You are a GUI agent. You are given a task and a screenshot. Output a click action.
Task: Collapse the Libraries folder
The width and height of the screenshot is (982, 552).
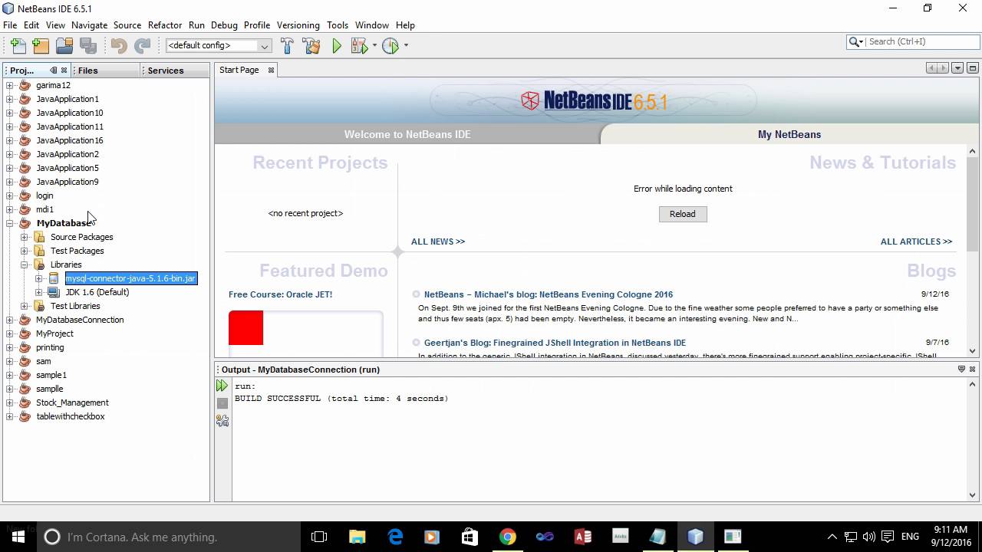(x=25, y=264)
